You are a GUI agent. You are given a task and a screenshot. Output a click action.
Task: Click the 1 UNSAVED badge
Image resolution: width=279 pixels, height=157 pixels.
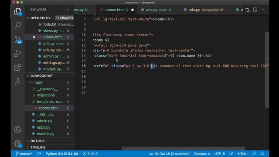[64, 18]
